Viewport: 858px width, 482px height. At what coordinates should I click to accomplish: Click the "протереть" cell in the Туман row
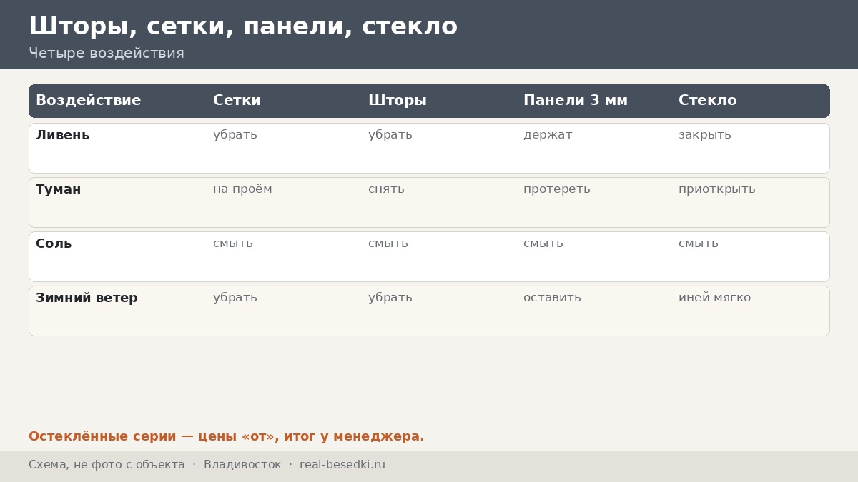point(557,189)
